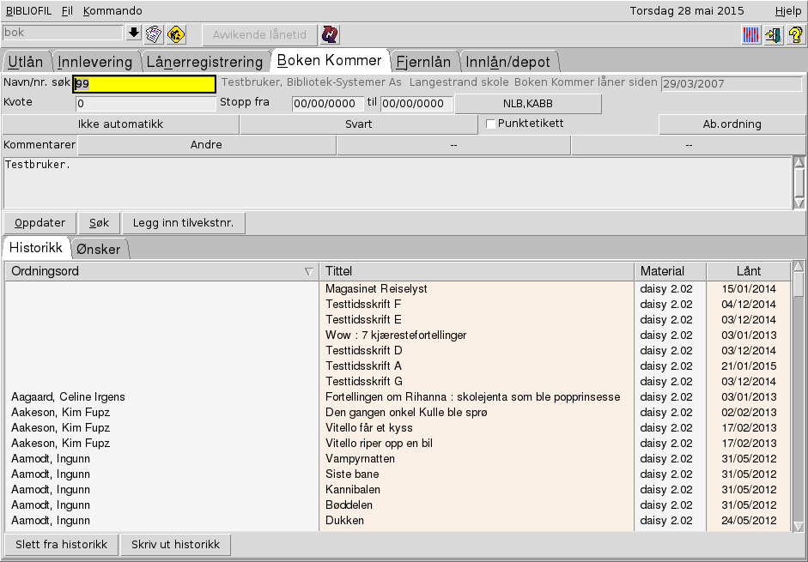Screen dimensions: 808x562
Task: Click the Skriv ut historikk button
Action: point(176,545)
